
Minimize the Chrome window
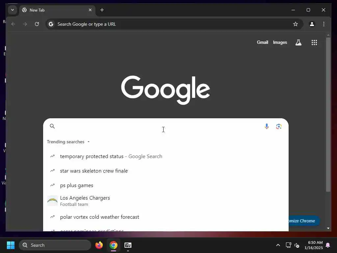pyautogui.click(x=293, y=10)
